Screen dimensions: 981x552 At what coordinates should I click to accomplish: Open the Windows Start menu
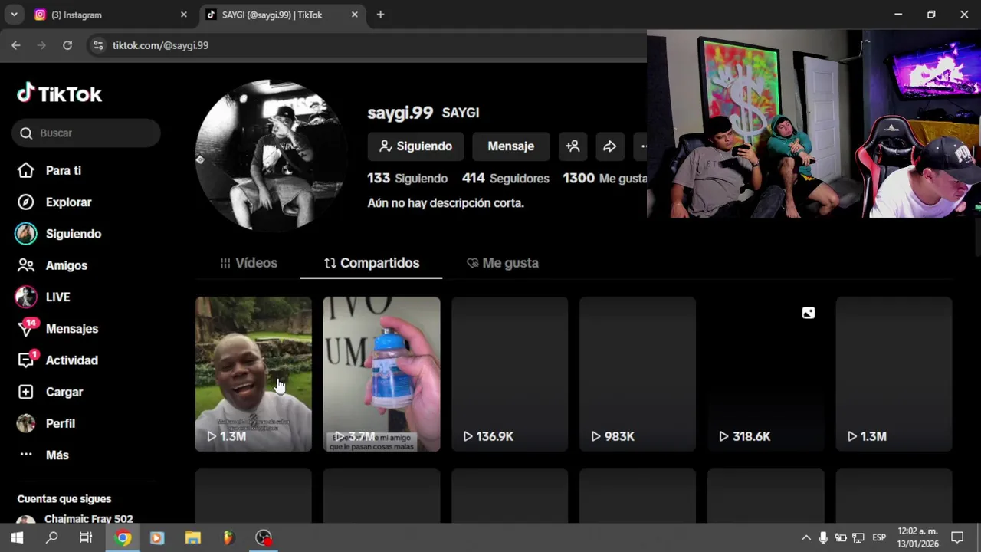pos(17,538)
